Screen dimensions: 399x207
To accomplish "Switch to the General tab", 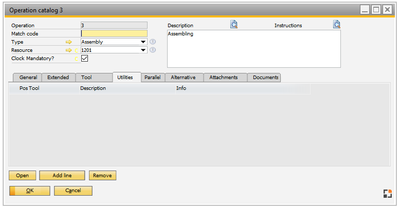I will (28, 78).
